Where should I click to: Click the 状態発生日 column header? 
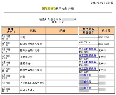click(11, 31)
